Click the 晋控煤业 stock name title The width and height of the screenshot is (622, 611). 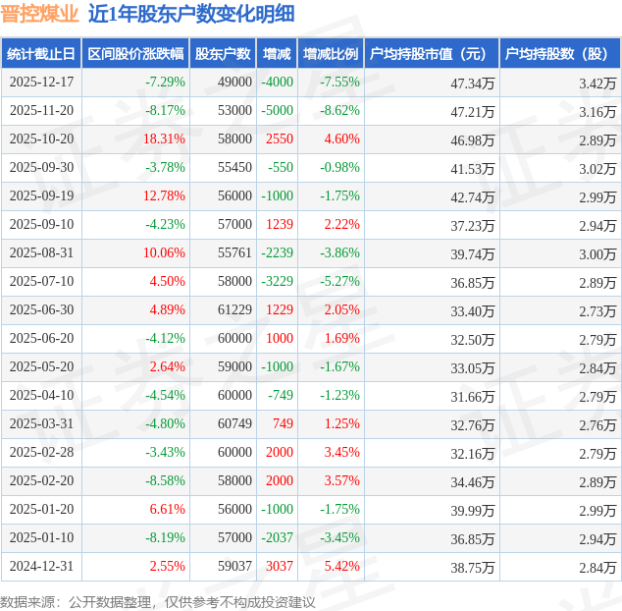pos(40,14)
